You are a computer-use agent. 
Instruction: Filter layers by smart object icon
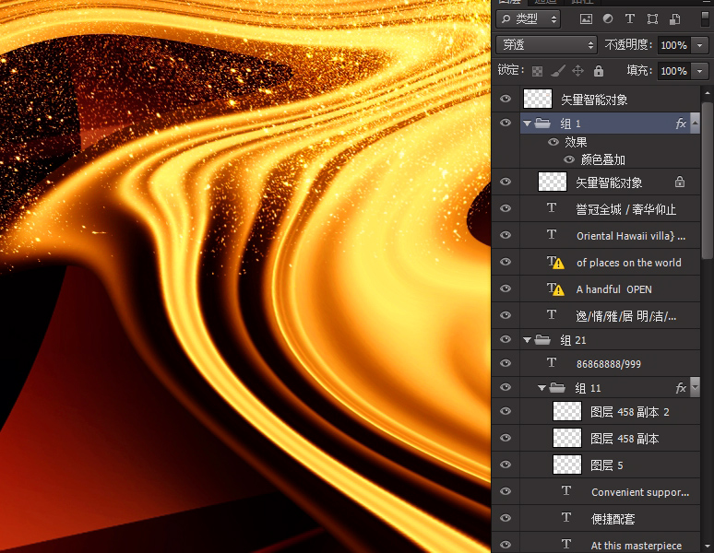674,19
